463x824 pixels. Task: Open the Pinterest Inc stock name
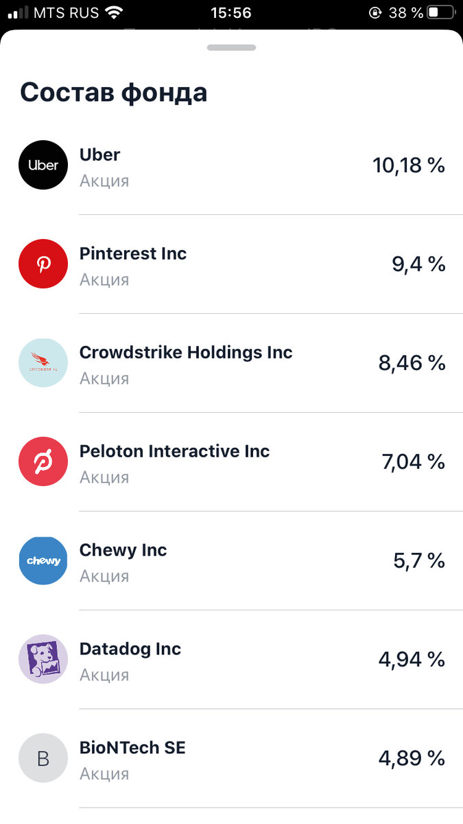(133, 254)
